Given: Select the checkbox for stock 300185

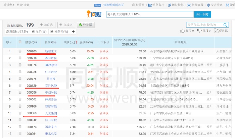Looking at the screenshot, I should pos(20,51).
